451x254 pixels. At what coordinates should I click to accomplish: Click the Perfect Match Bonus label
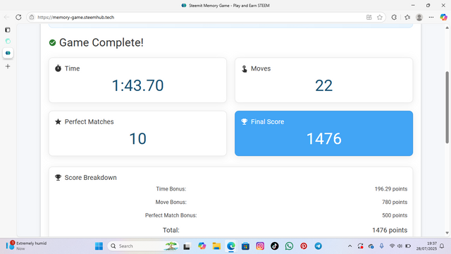click(171, 215)
